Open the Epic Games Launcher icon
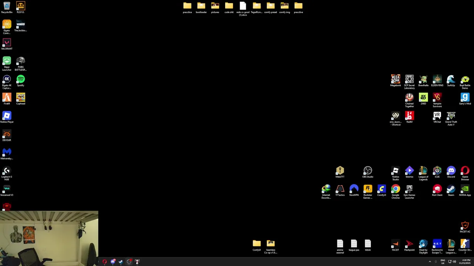Screen dimensions: 474x266 (x=410, y=192)
